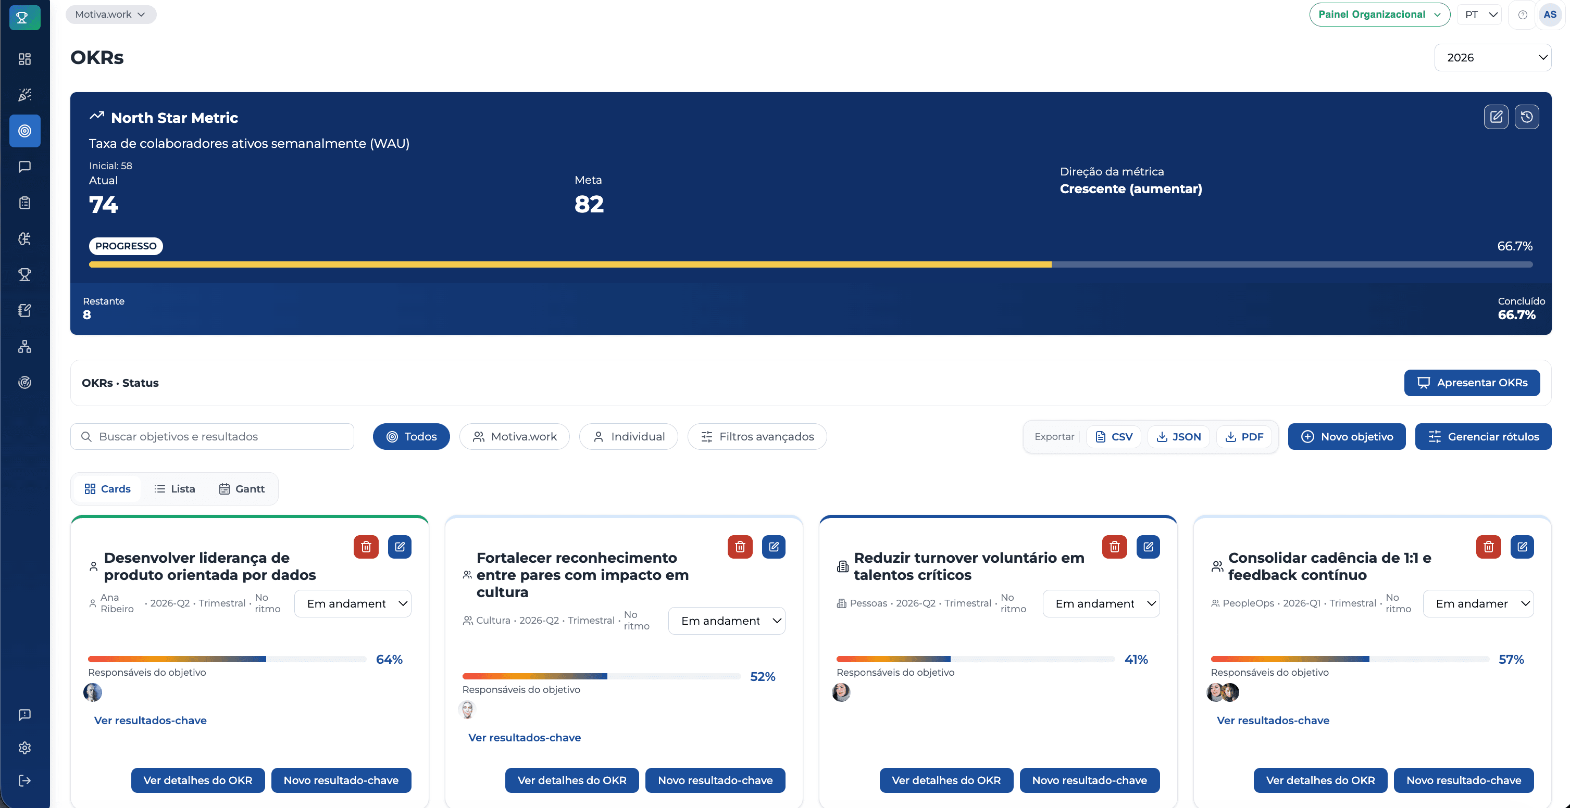The width and height of the screenshot is (1570, 808).
Task: Open the PT language dropdown
Action: click(x=1479, y=14)
